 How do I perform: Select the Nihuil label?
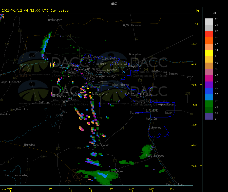(60, 115)
